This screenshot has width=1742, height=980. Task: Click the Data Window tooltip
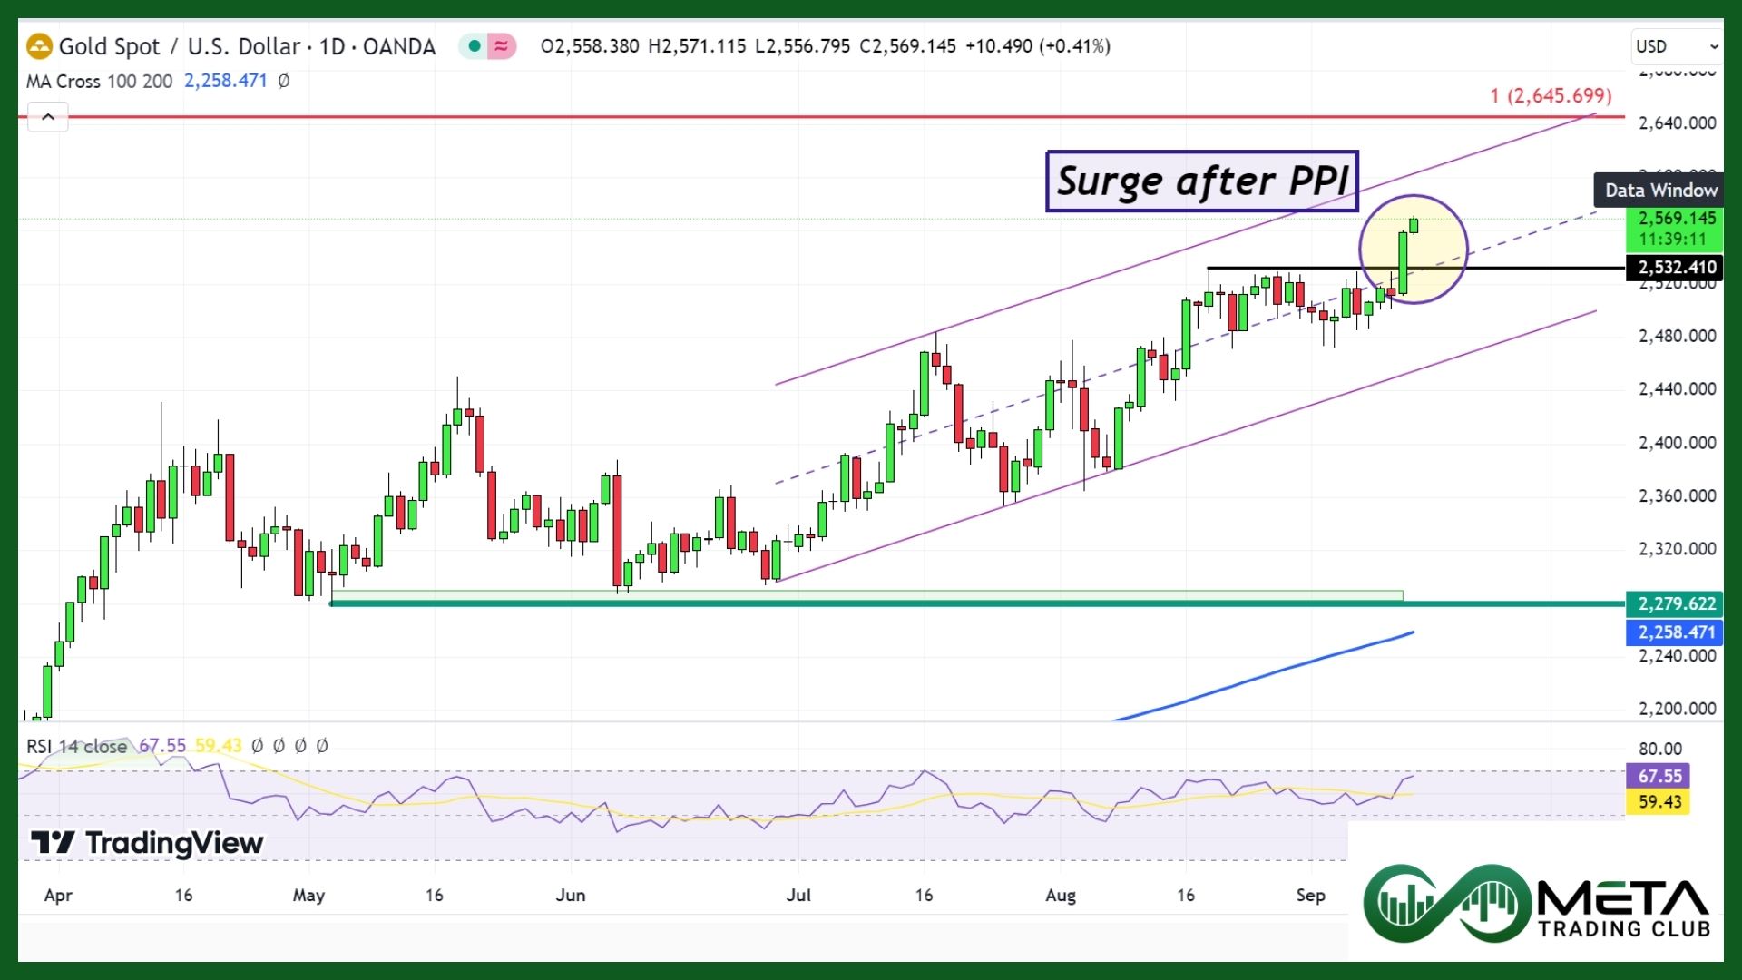[1660, 191]
